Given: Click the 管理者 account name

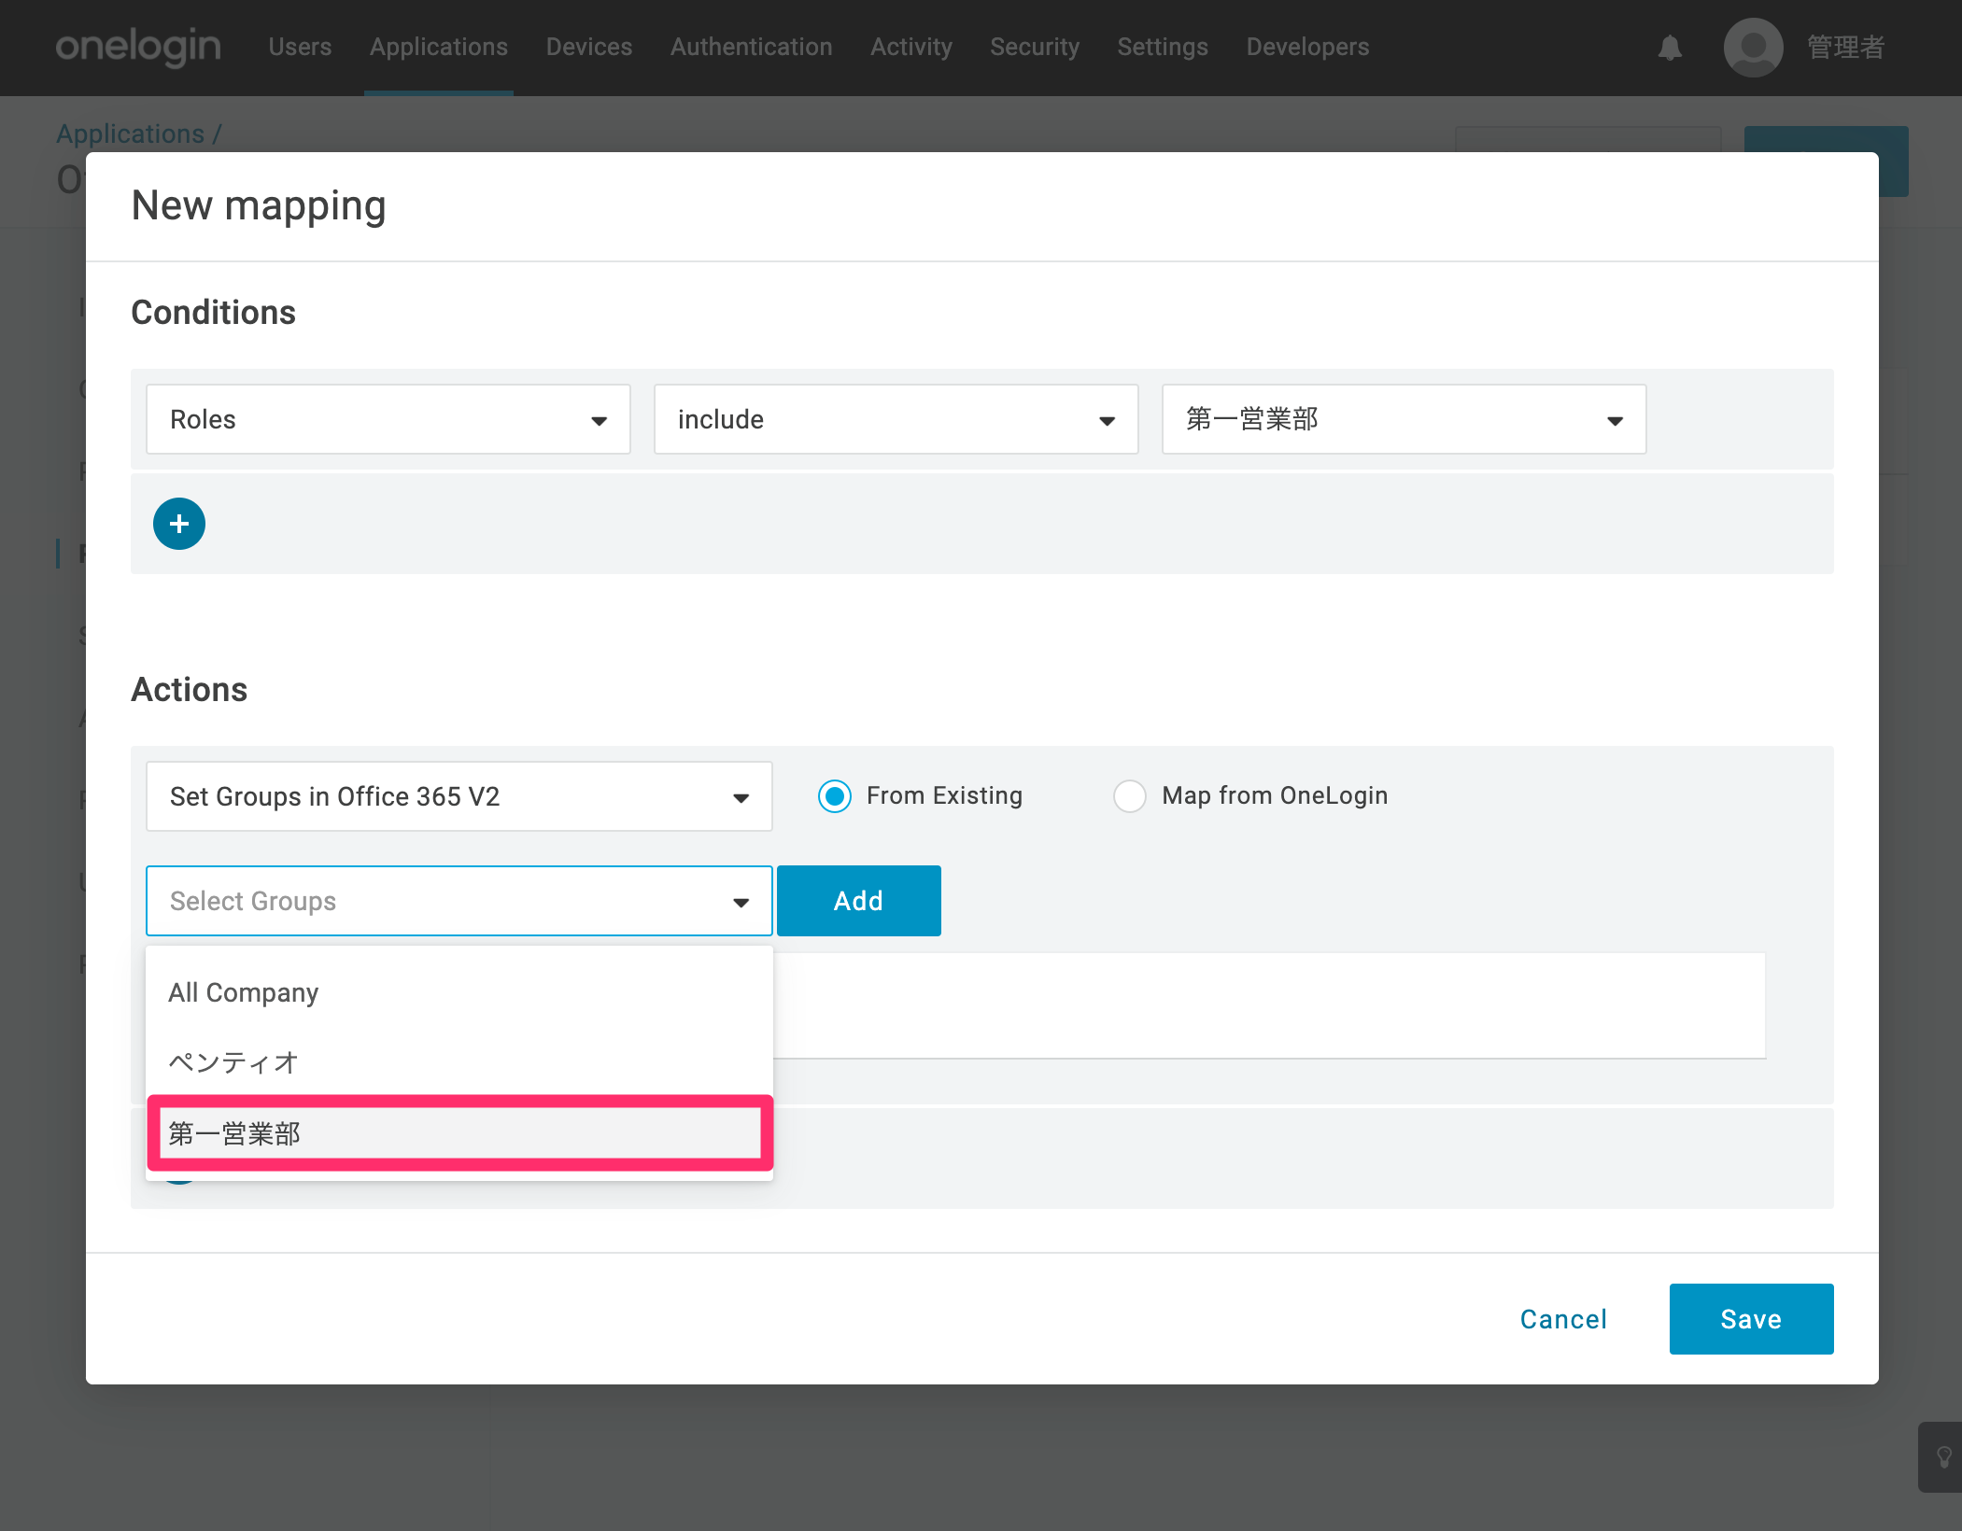Looking at the screenshot, I should [1846, 47].
